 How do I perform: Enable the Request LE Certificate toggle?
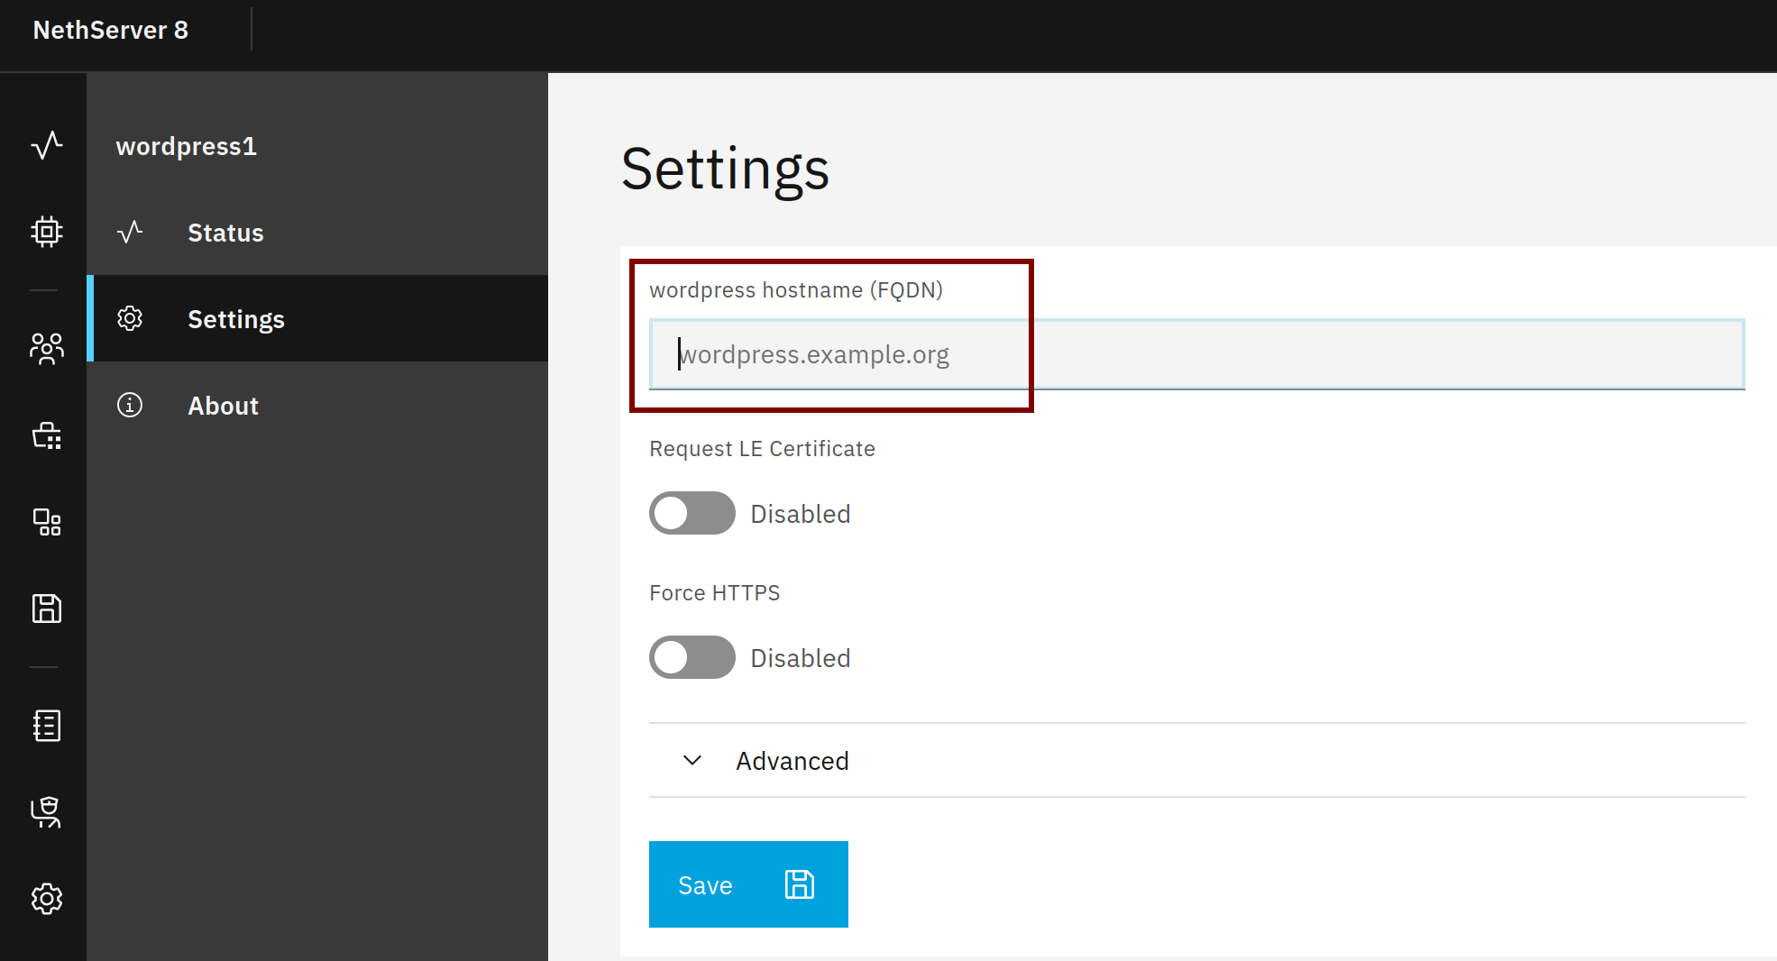692,513
